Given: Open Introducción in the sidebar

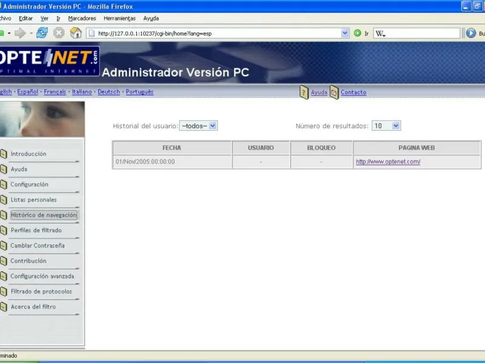Looking at the screenshot, I should point(28,154).
